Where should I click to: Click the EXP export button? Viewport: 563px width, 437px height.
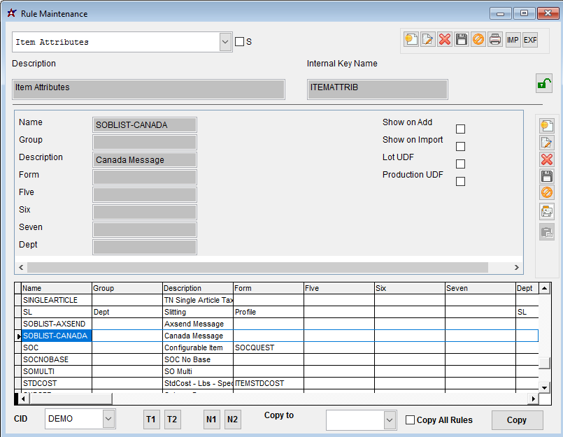point(530,40)
